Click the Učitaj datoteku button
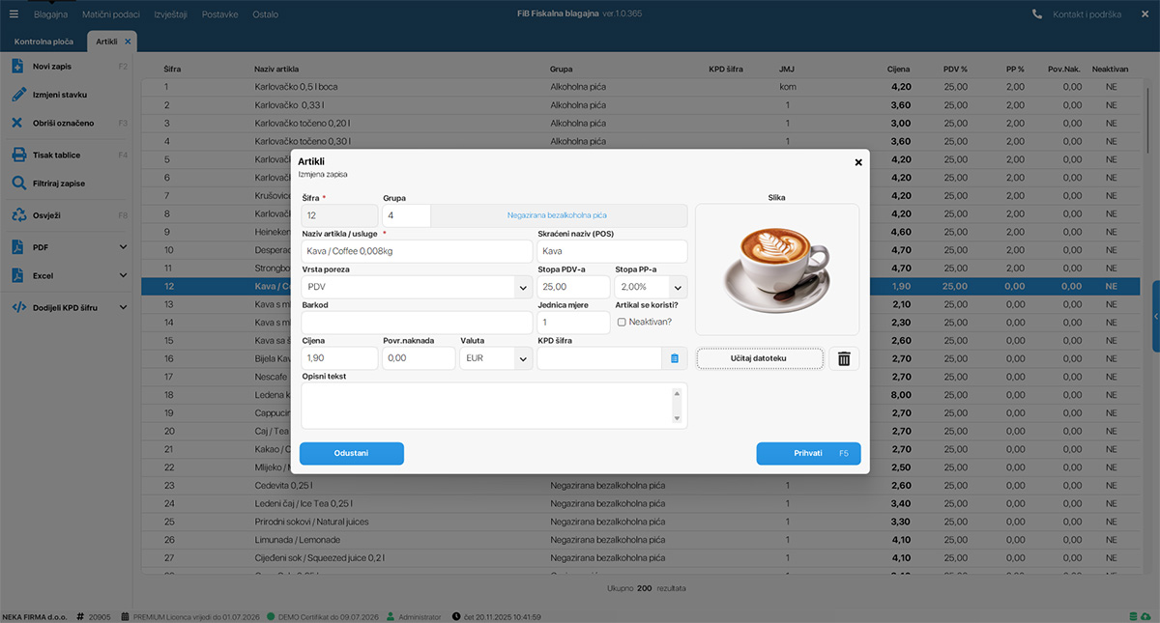The height and width of the screenshot is (623, 1160). point(759,358)
